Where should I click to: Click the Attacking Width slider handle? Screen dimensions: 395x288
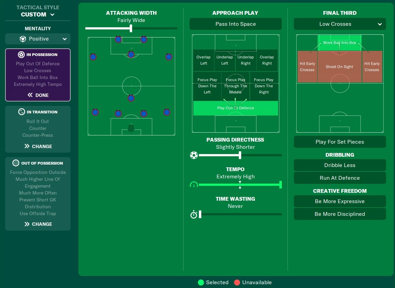click(131, 28)
